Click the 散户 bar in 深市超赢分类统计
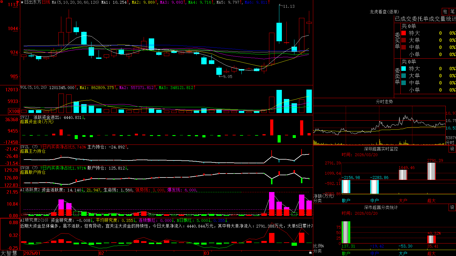Viewport: 456px width, 256px height. [x=346, y=232]
